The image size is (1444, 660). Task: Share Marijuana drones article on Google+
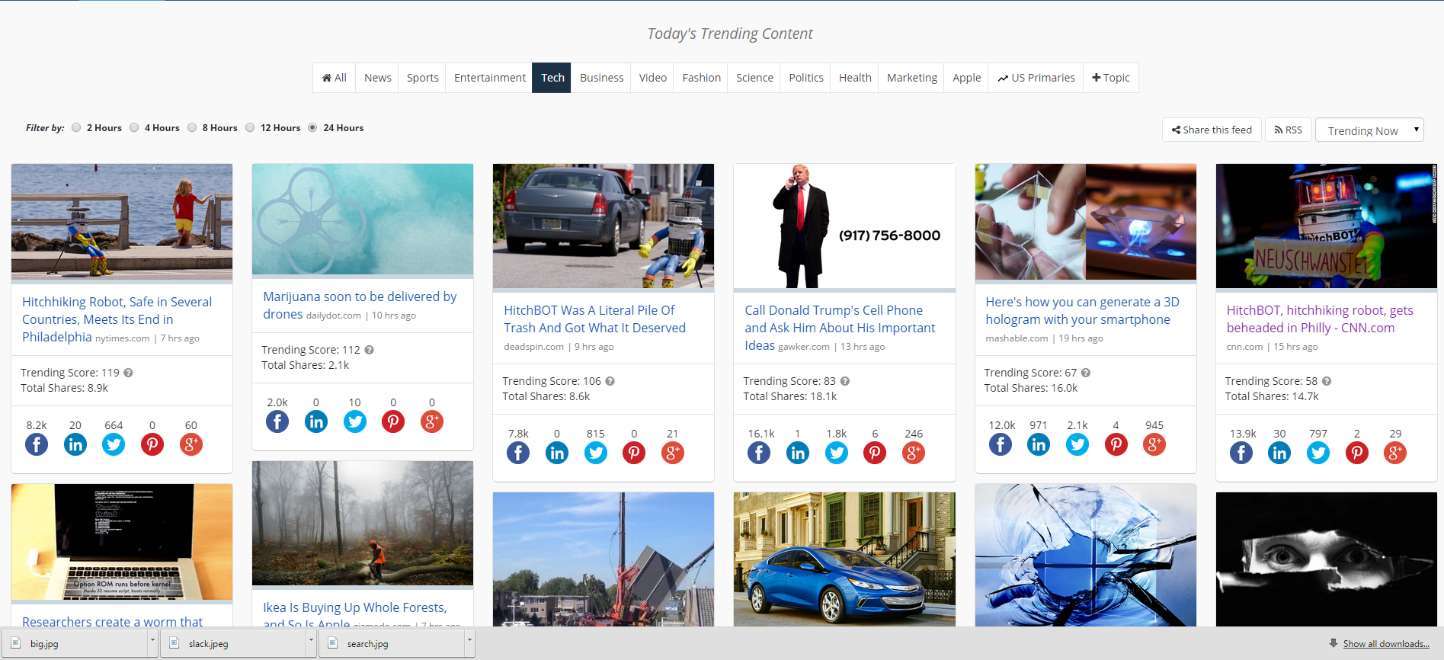(432, 421)
